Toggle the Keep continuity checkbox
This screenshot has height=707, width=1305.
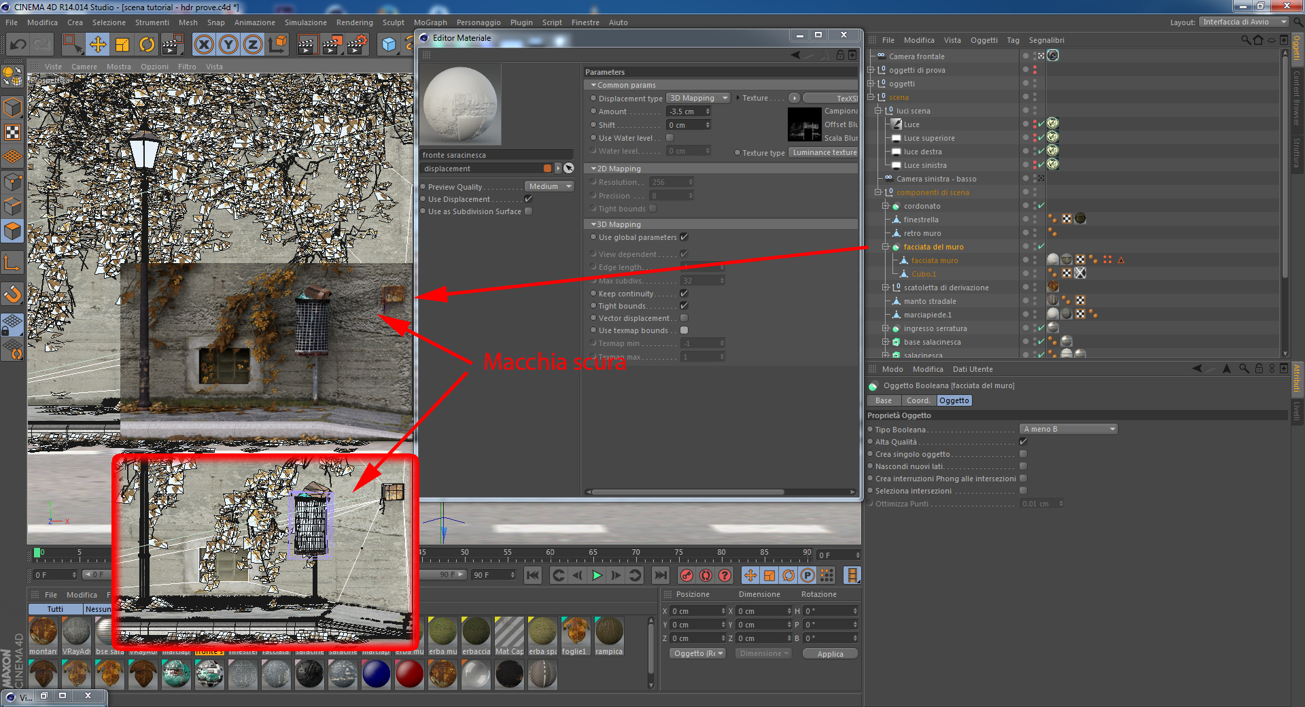tap(684, 294)
